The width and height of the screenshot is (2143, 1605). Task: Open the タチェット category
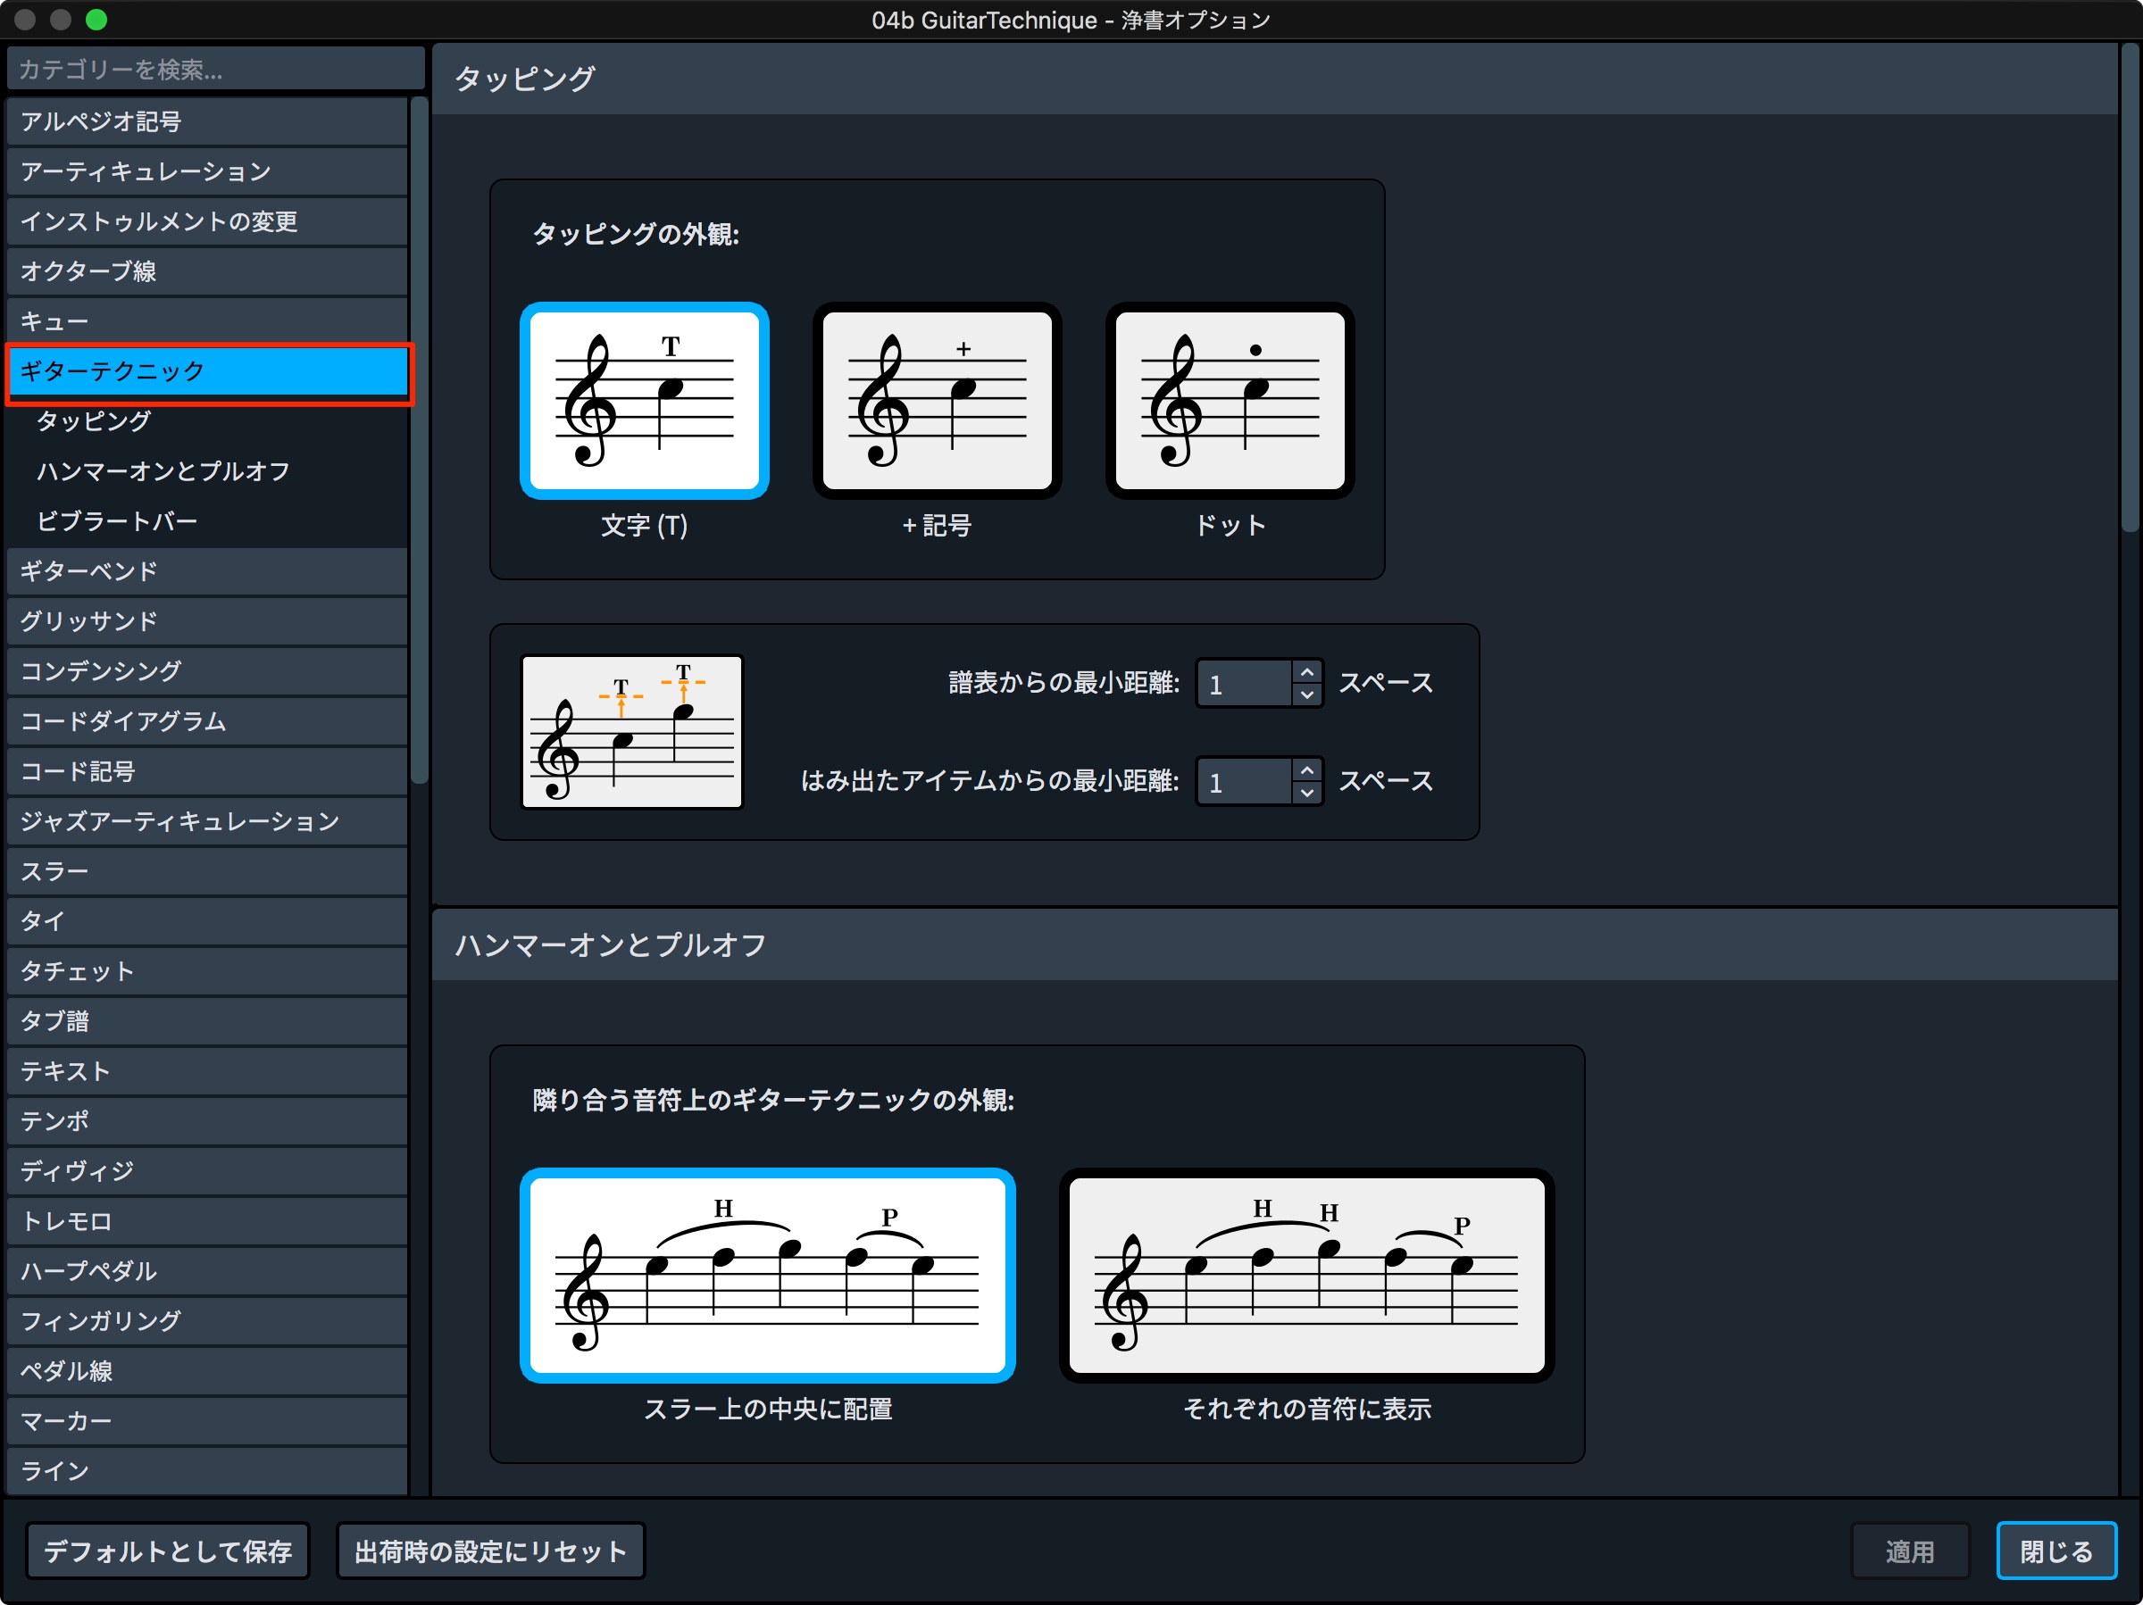click(x=206, y=971)
